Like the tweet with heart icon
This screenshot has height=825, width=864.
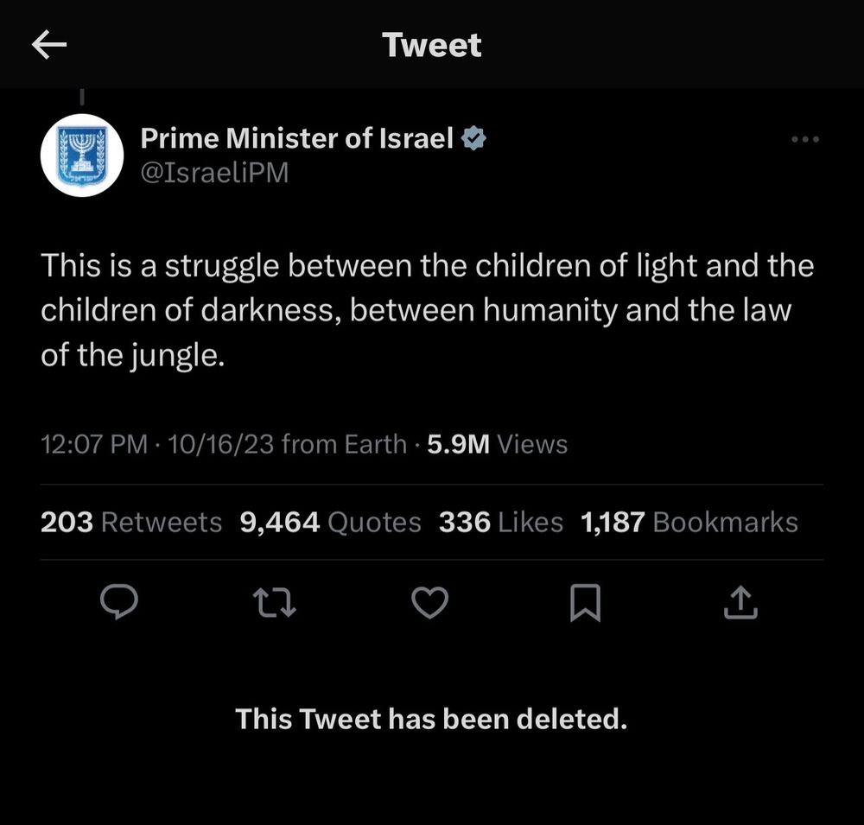coord(429,602)
